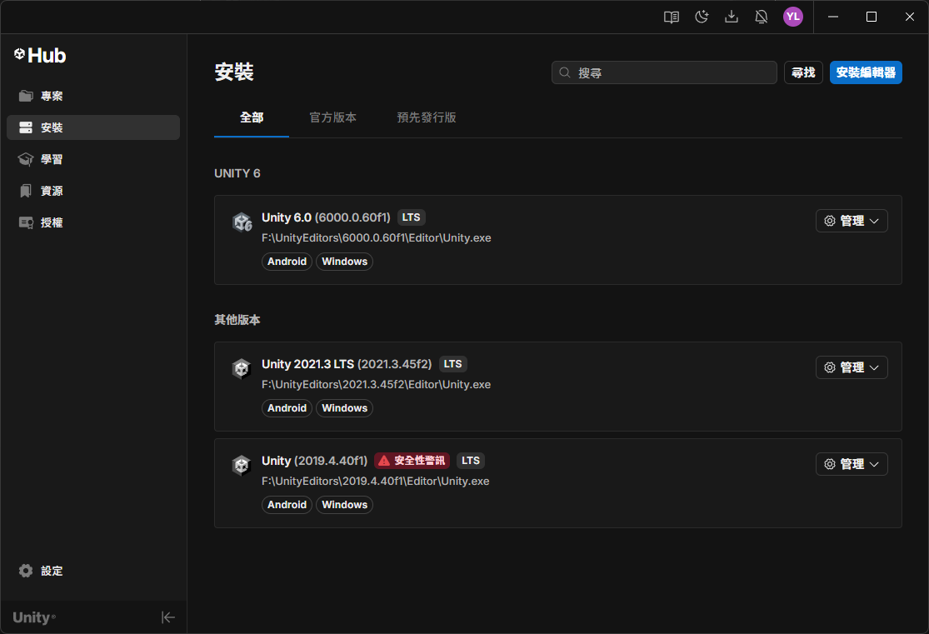The height and width of the screenshot is (634, 929).
Task: Click inside the 搜尋 search field
Action: [663, 72]
